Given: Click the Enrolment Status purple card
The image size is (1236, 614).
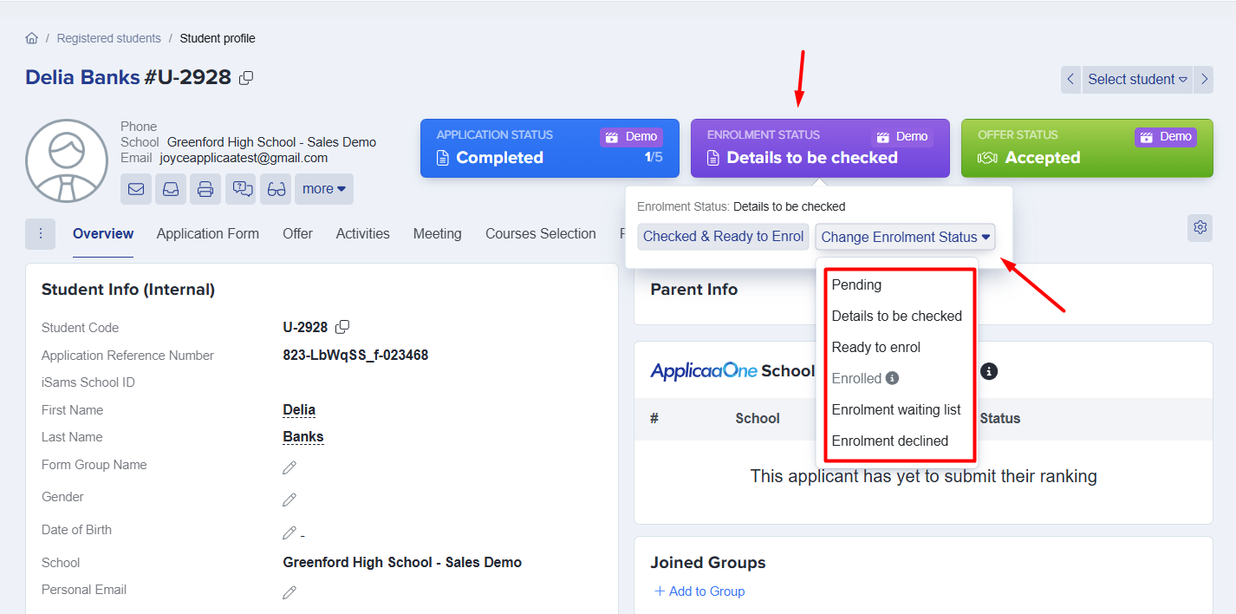Looking at the screenshot, I should click(819, 148).
